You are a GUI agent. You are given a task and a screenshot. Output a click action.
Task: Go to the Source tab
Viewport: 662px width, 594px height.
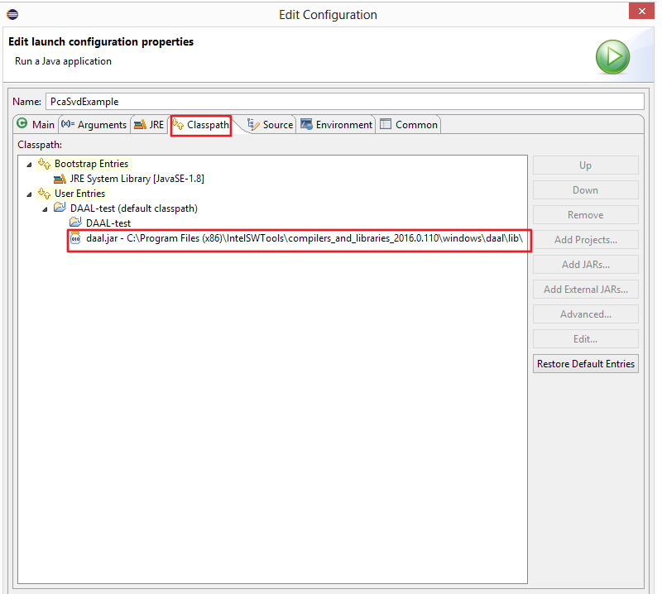pos(271,125)
